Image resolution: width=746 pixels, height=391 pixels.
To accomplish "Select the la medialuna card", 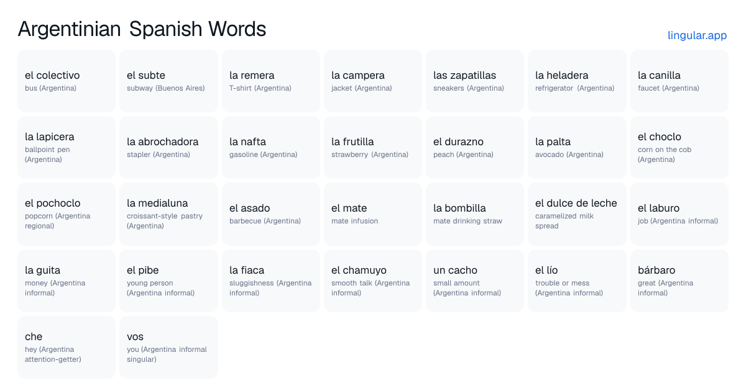I will [x=168, y=214].
